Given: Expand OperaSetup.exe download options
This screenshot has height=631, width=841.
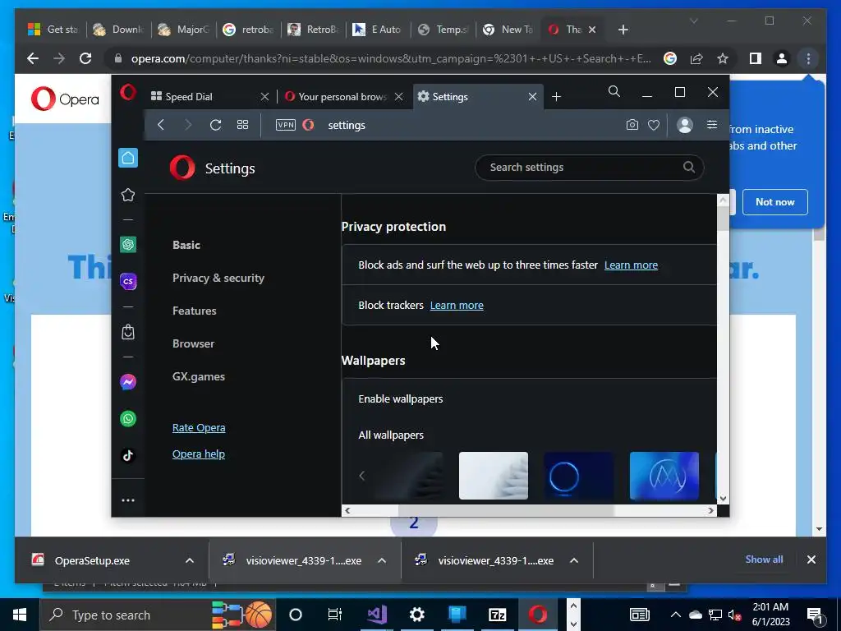Looking at the screenshot, I should (190, 560).
